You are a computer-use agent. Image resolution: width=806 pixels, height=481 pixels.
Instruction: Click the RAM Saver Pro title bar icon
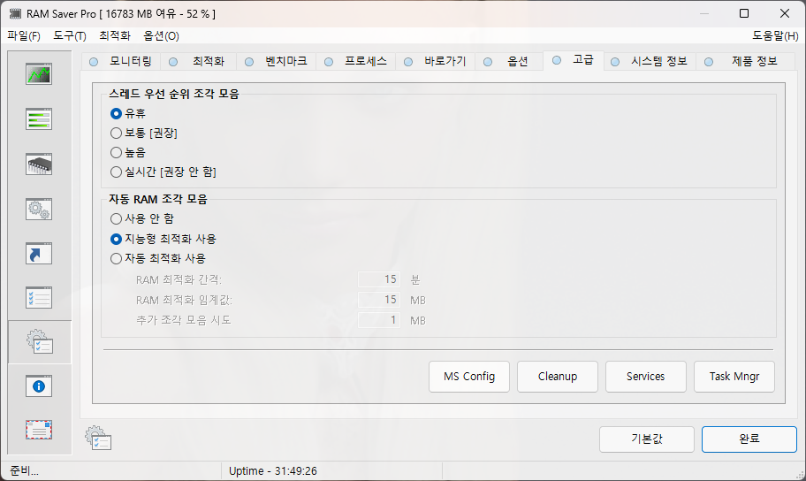pyautogui.click(x=15, y=14)
